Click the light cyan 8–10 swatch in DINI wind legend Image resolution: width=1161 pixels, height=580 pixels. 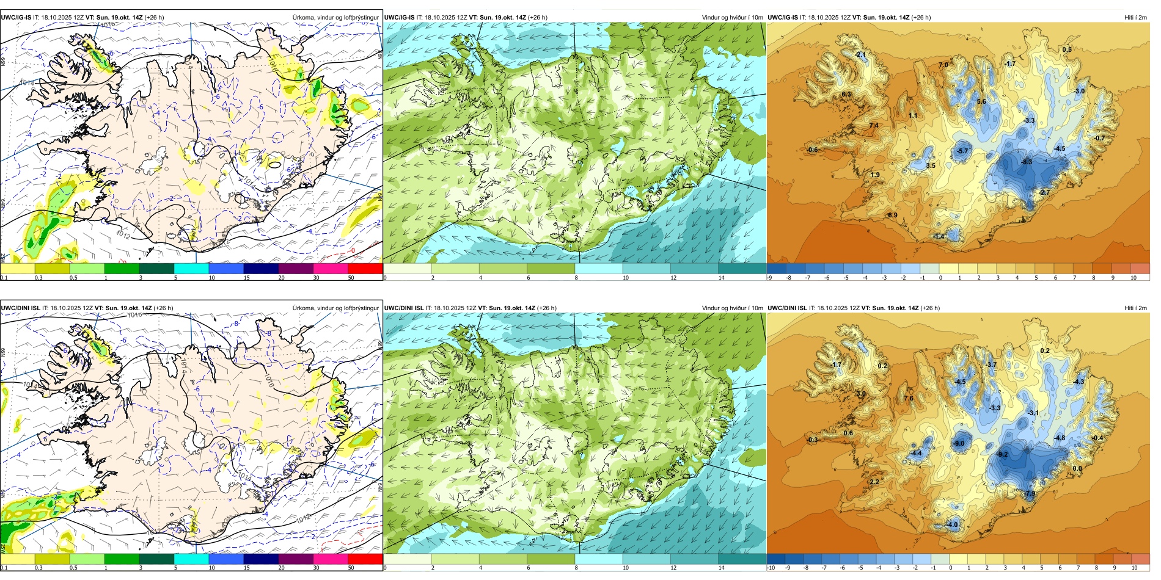(599, 559)
